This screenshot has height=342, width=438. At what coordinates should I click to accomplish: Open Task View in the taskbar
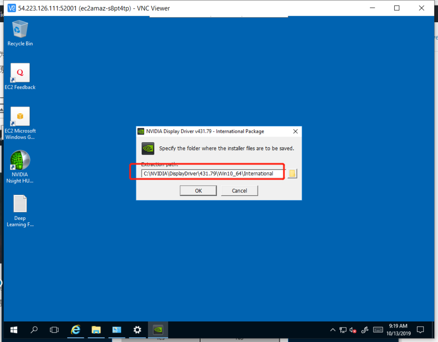pos(54,330)
